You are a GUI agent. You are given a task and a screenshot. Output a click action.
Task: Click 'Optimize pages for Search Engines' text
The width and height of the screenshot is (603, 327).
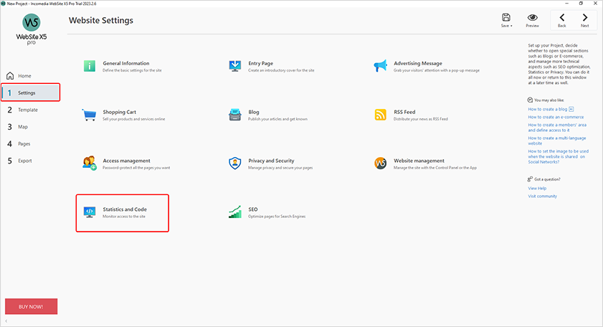[277, 217]
